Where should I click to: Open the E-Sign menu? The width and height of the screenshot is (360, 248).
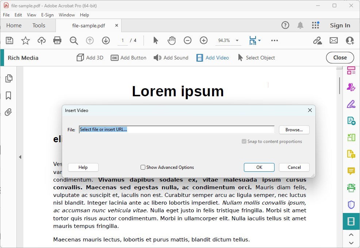(47, 15)
